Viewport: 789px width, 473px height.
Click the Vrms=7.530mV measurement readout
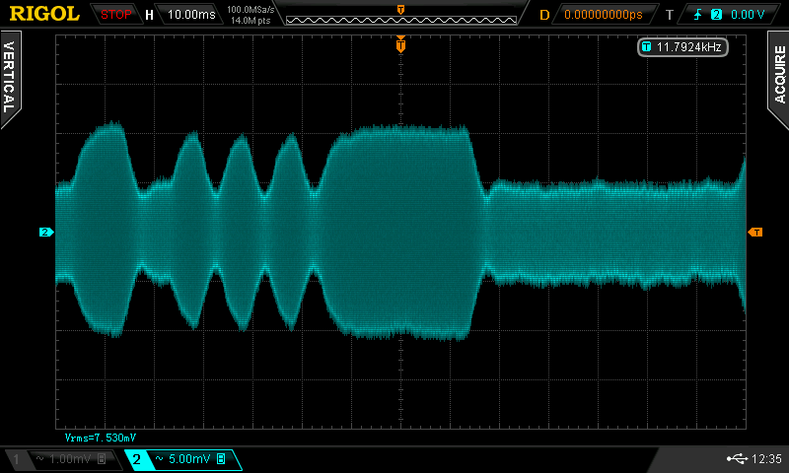(x=101, y=438)
